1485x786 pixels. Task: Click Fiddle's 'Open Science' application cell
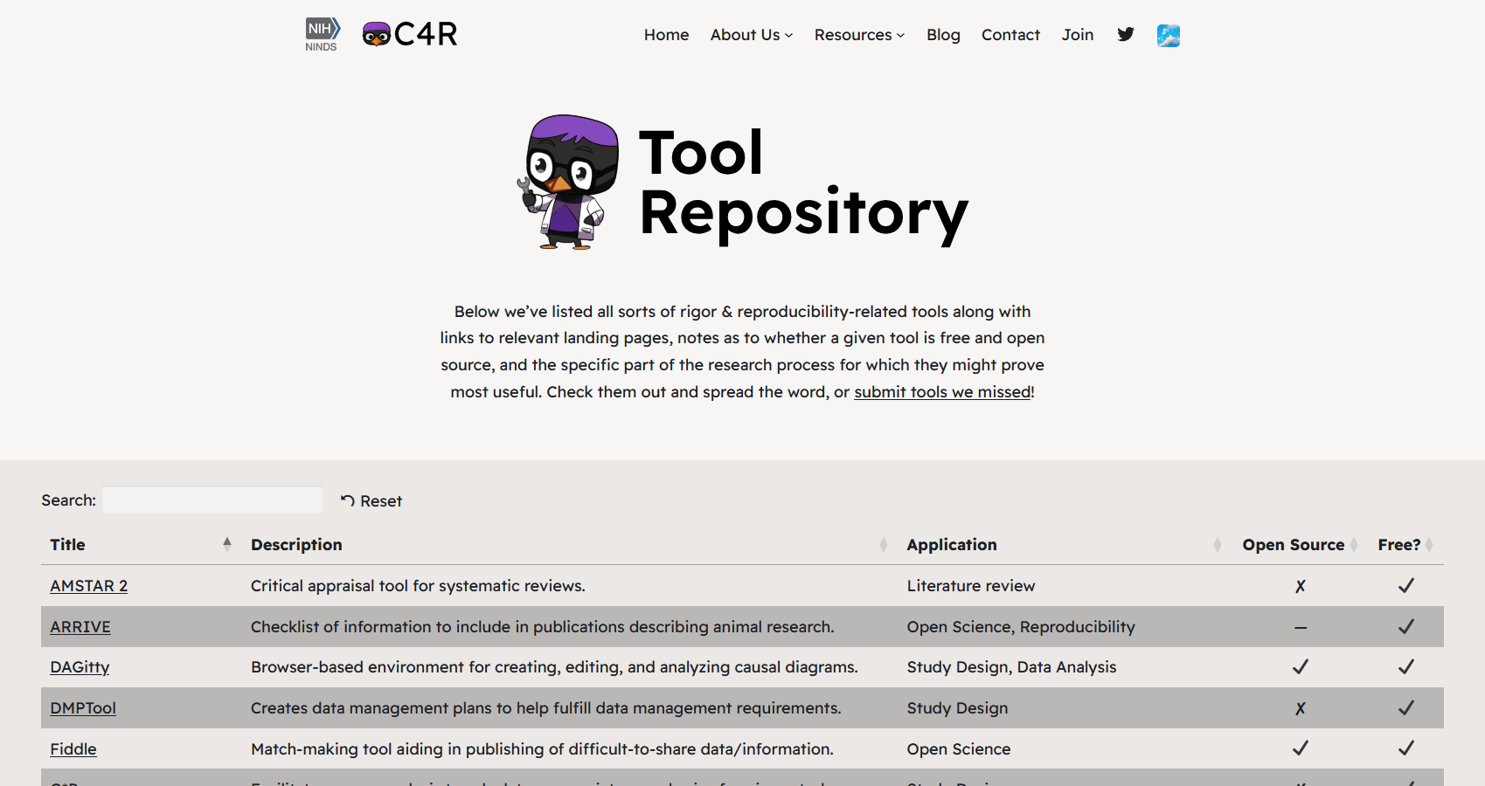(x=959, y=749)
